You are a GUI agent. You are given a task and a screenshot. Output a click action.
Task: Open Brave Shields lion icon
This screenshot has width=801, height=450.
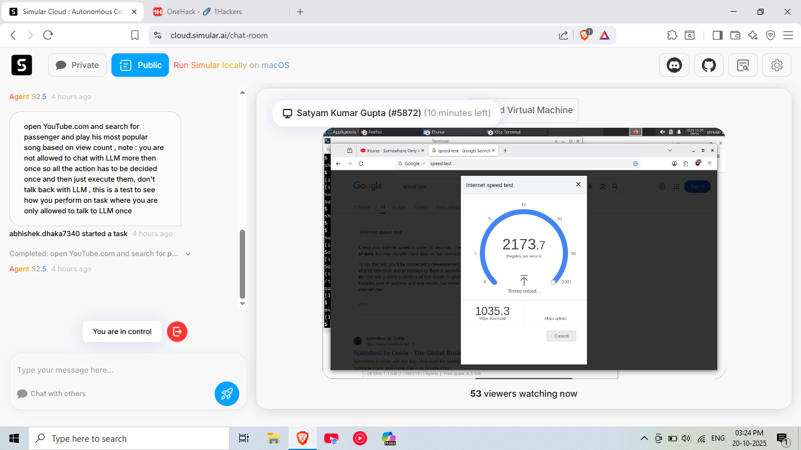585,35
